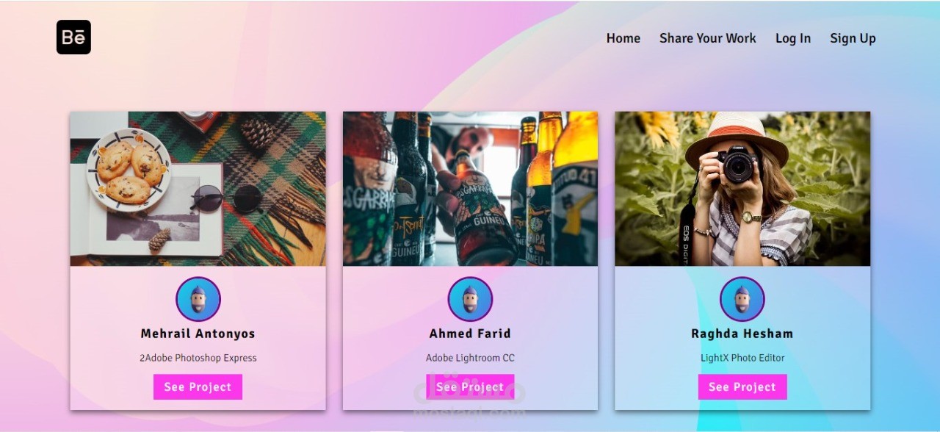Click the Raghda Hesham name
Viewport: 940px width, 432px height.
point(742,334)
